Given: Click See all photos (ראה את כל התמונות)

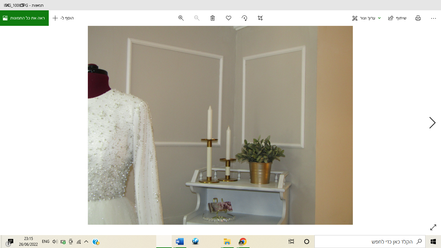Looking at the screenshot, I should (x=24, y=18).
